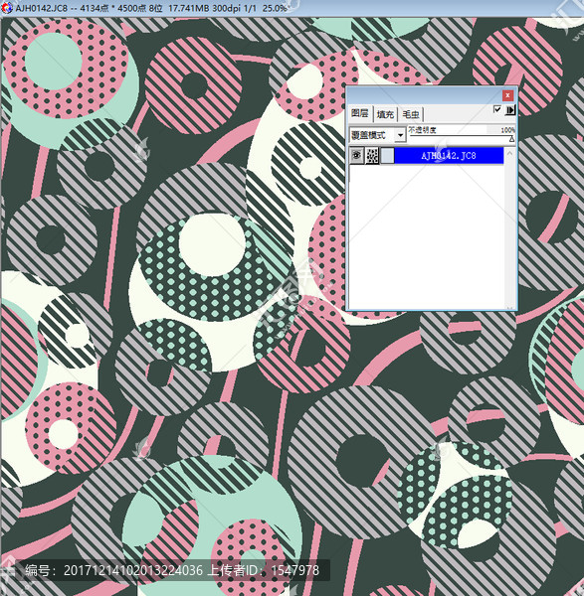Click the dotted transparency-lock icon beside the eye
Viewport: 584px width, 596px height.
(x=372, y=156)
